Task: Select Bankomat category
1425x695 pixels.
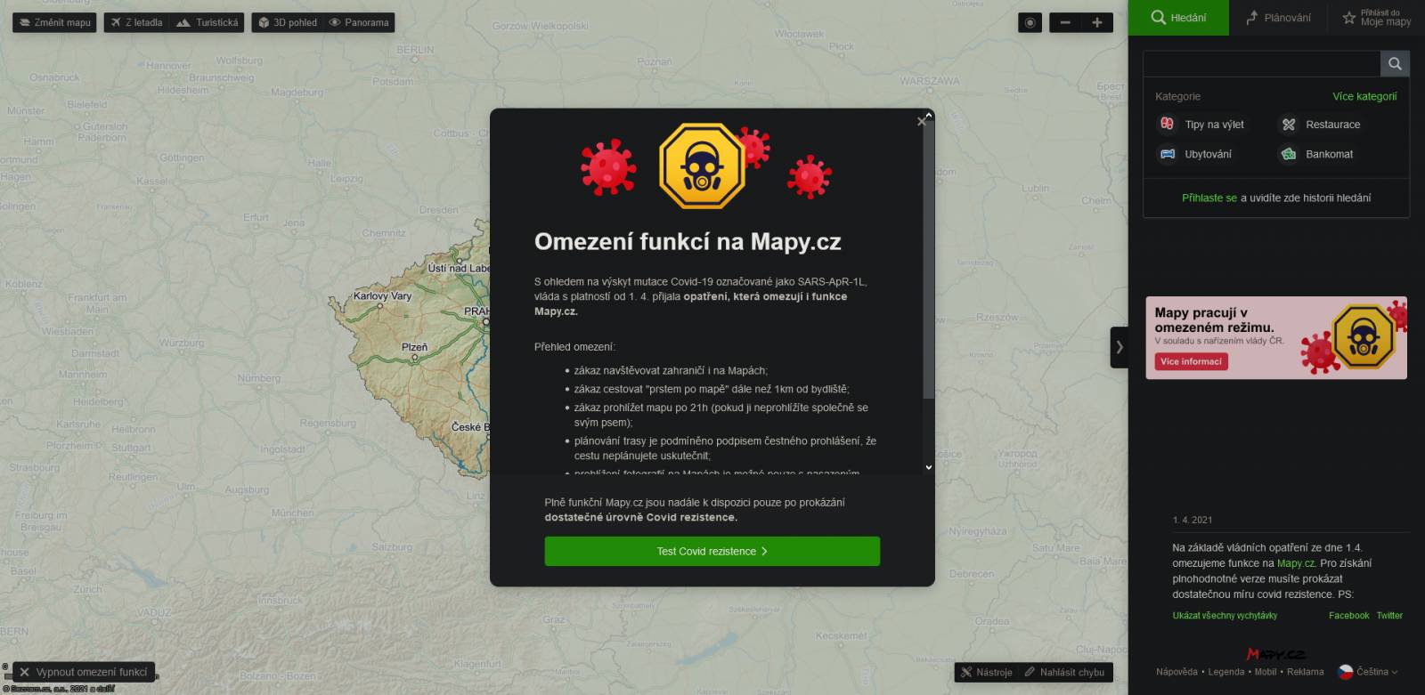Action: click(1316, 154)
